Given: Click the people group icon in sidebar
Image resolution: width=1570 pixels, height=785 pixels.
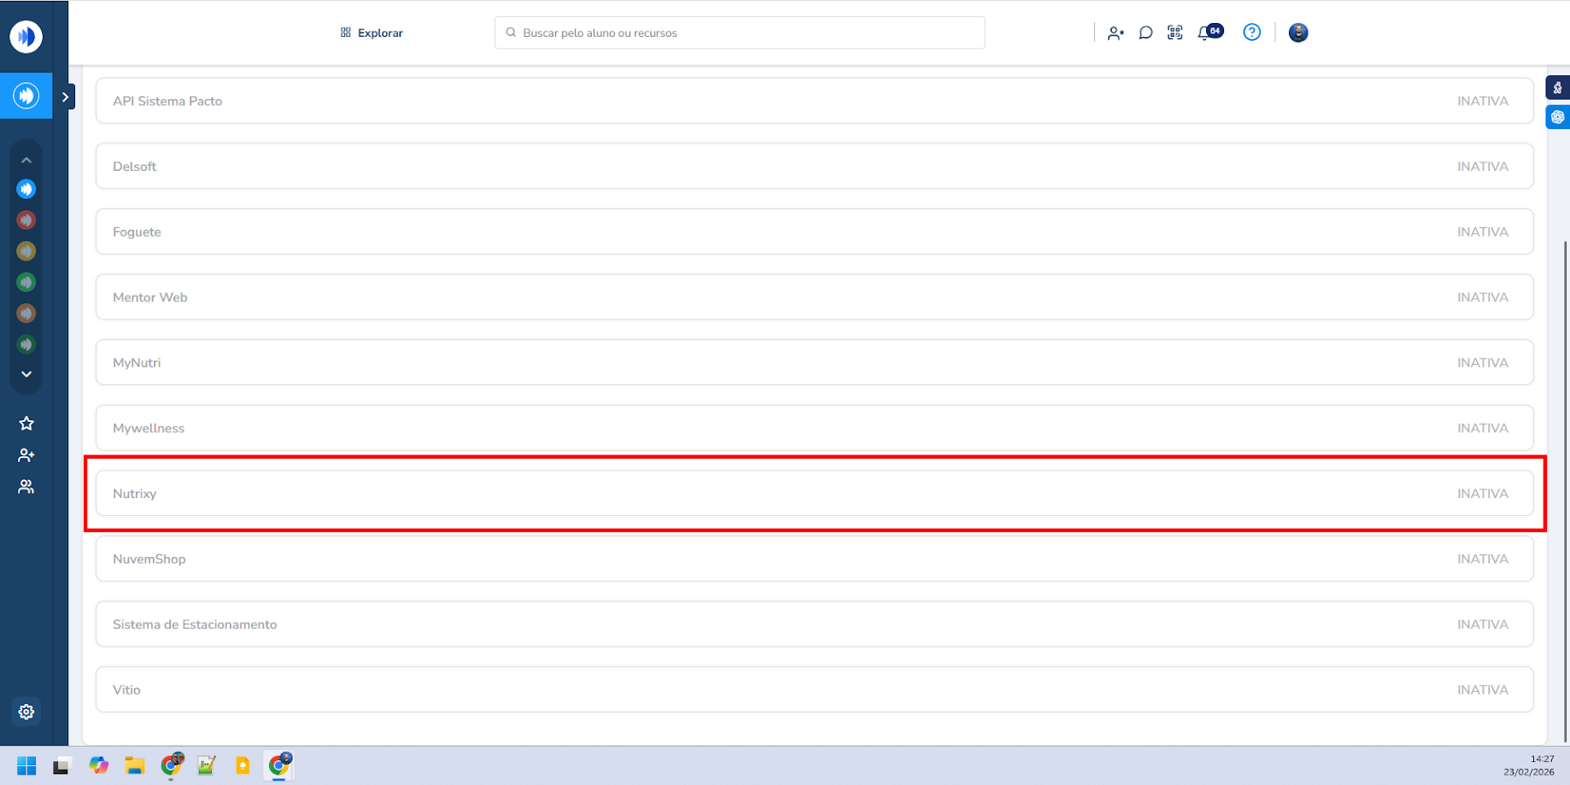Looking at the screenshot, I should [x=26, y=487].
